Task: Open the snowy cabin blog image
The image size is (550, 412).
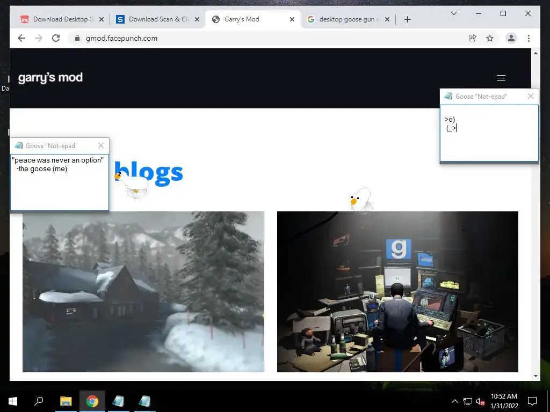Action: pos(143,291)
